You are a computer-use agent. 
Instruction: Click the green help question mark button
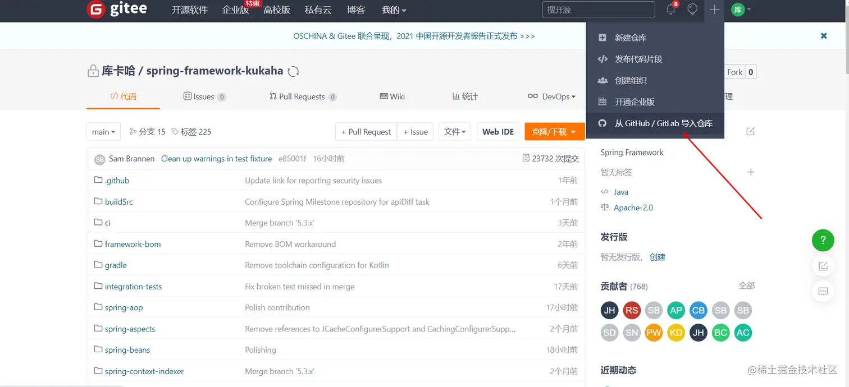click(823, 241)
